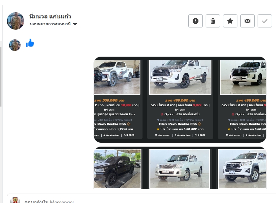Open white Revo photo priced 569,000 baht
Viewport: 276px width, 203px height.
tap(117, 77)
